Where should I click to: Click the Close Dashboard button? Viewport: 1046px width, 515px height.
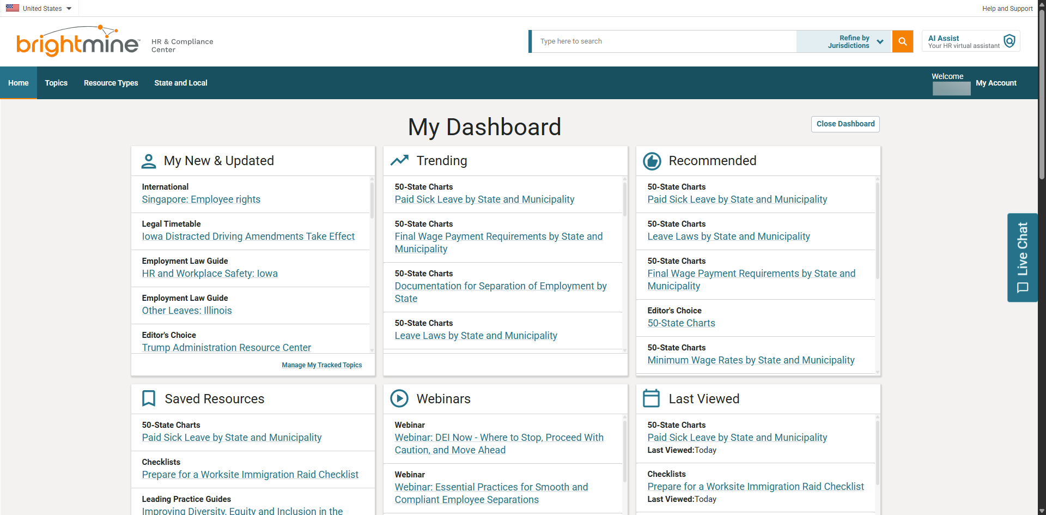coord(845,124)
